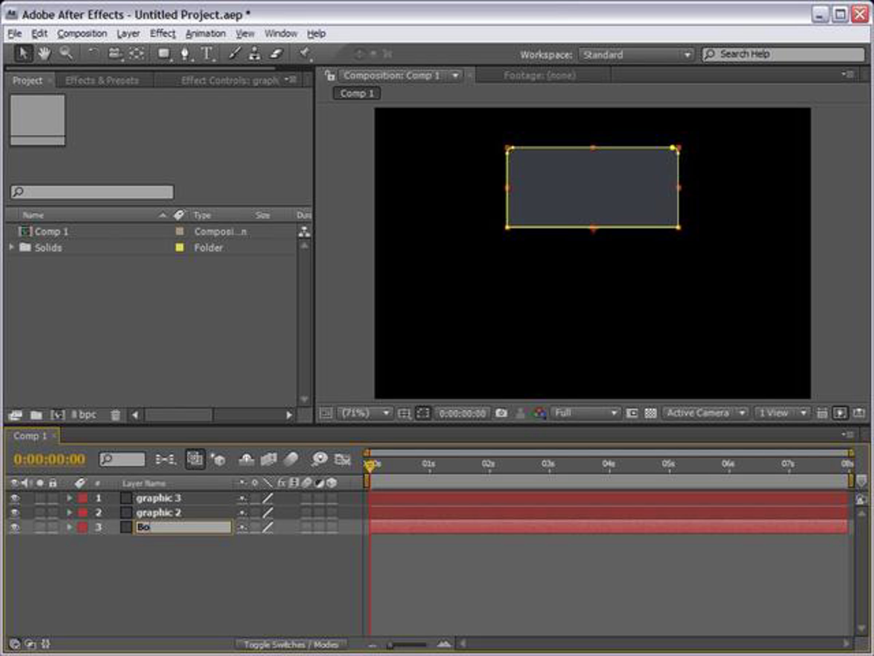874x656 pixels.
Task: Select the Pen tool
Action: point(185,54)
